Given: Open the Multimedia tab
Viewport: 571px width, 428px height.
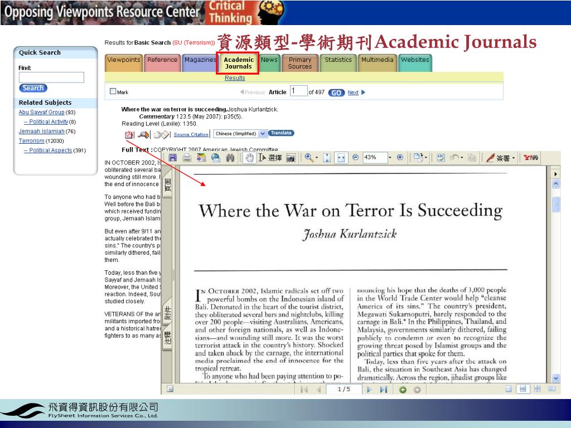Looking at the screenshot, I should coord(378,62).
